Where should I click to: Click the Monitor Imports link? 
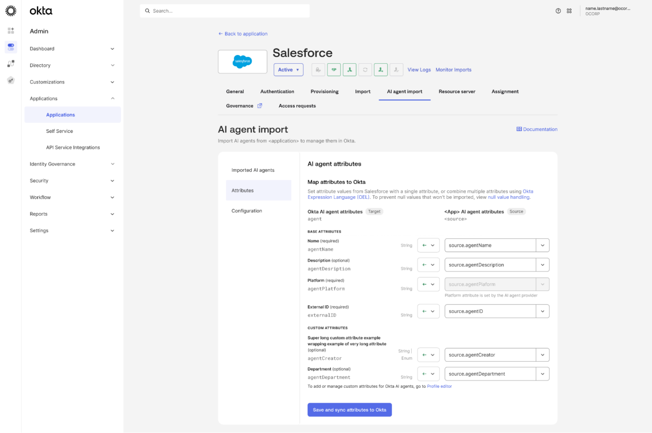(453, 70)
